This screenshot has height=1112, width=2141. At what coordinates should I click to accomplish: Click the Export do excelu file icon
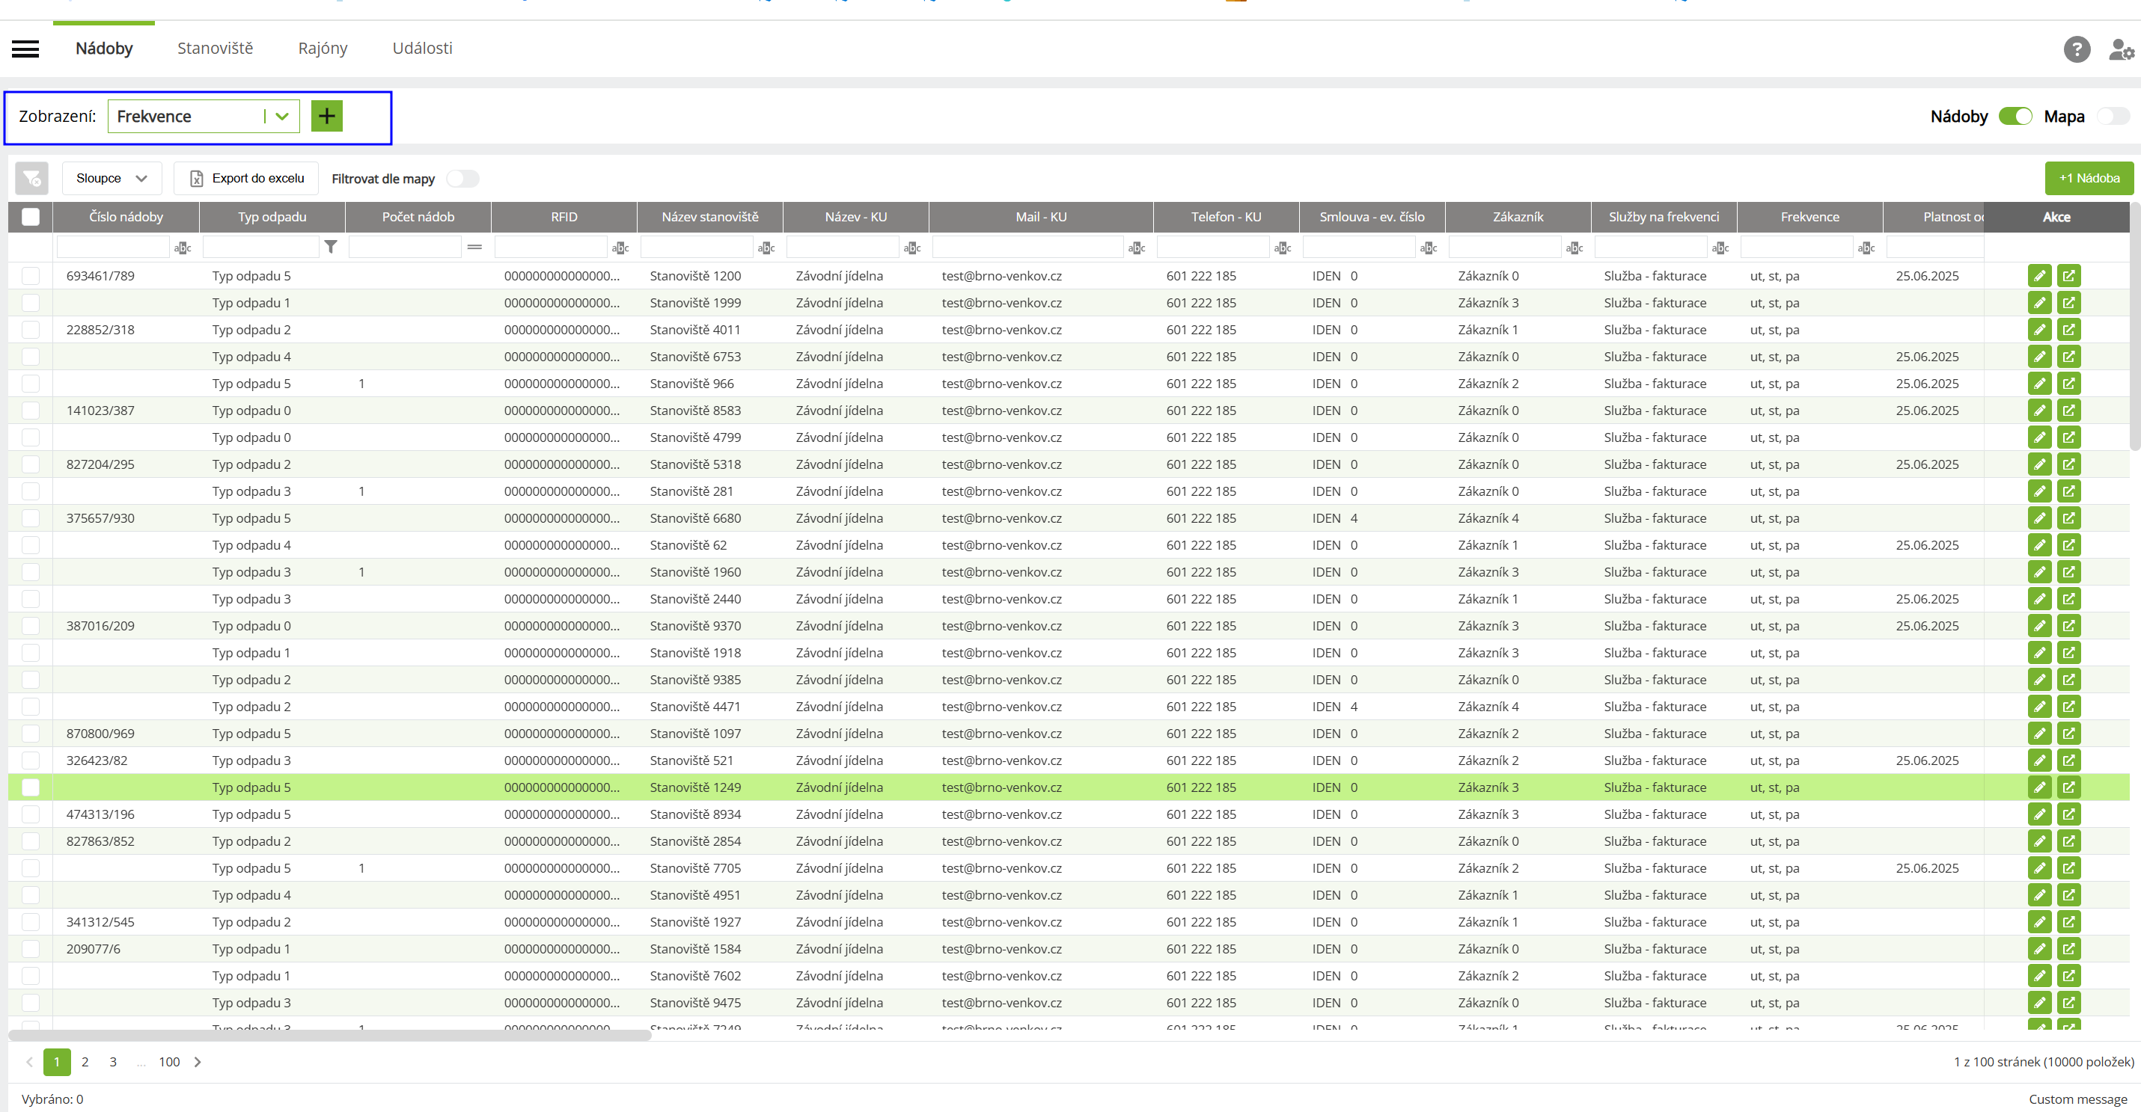coord(196,179)
